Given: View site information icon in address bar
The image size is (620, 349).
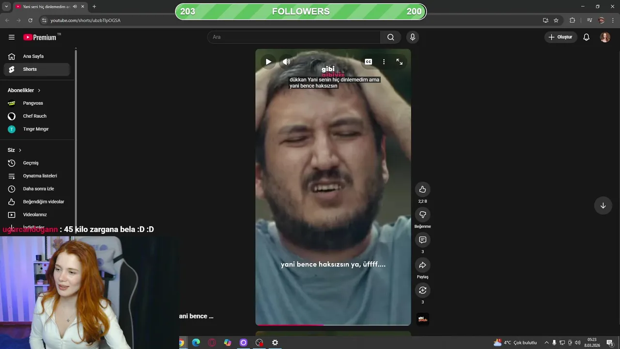Looking at the screenshot, I should (44, 20).
